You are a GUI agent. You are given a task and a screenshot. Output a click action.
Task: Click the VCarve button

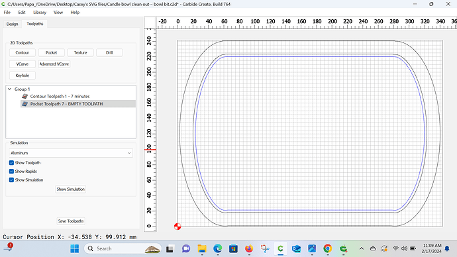click(23, 64)
